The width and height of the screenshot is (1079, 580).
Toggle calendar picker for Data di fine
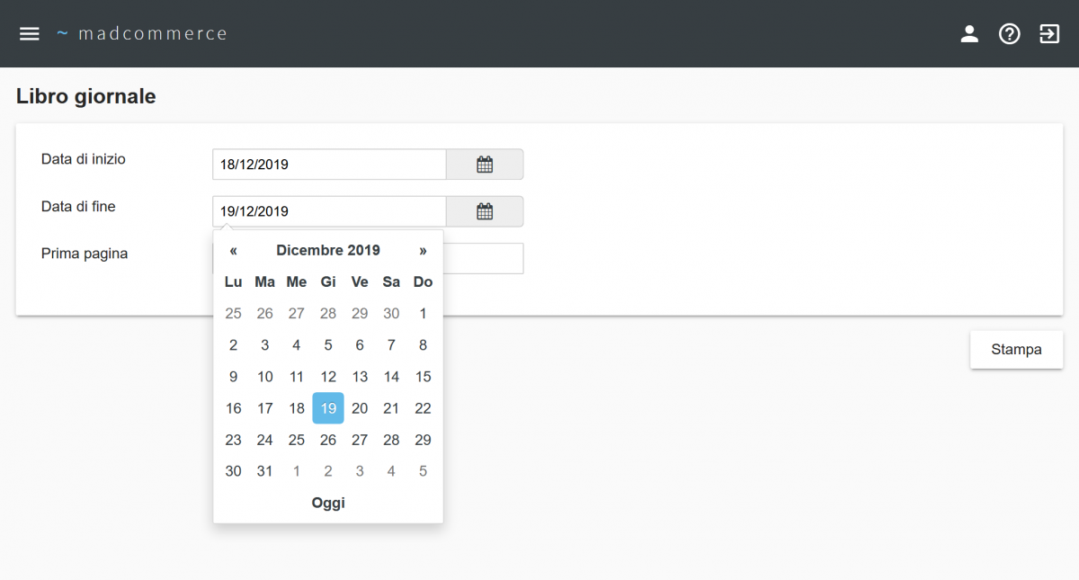click(x=485, y=211)
